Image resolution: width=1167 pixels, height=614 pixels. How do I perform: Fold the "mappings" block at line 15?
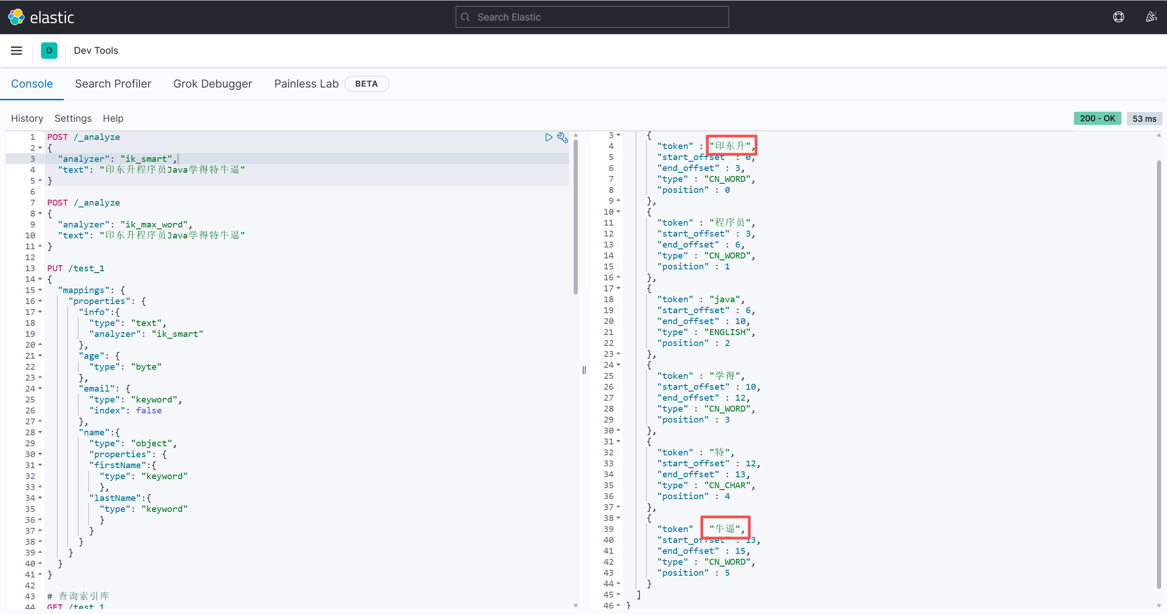tap(40, 290)
